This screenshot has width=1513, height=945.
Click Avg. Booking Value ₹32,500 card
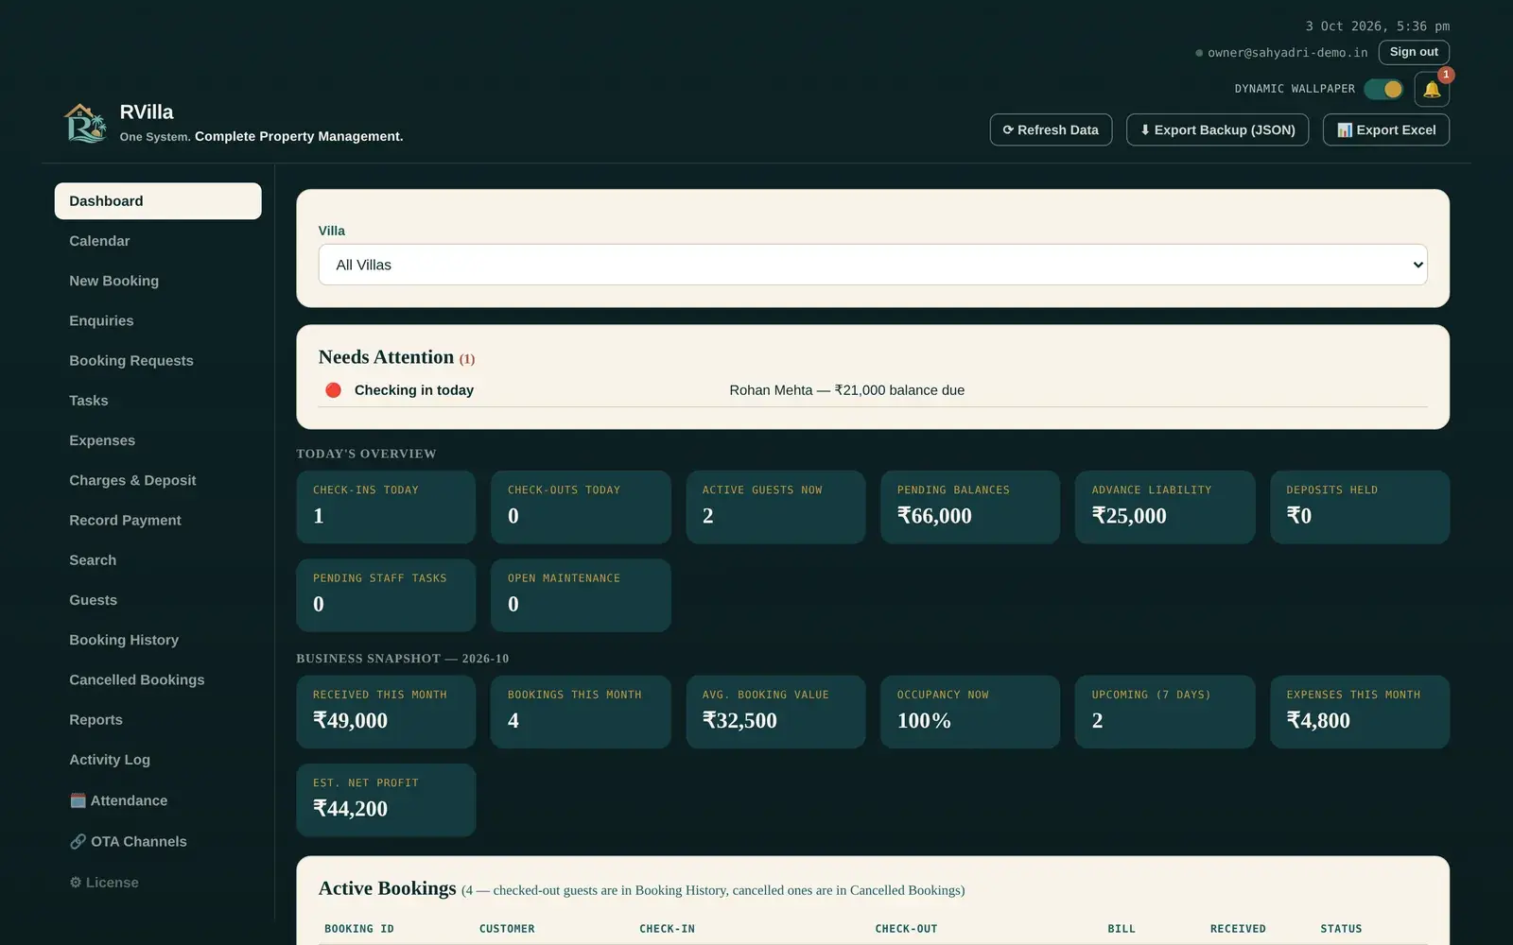pyautogui.click(x=775, y=712)
